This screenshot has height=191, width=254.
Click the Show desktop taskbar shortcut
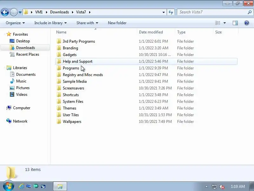29,186
